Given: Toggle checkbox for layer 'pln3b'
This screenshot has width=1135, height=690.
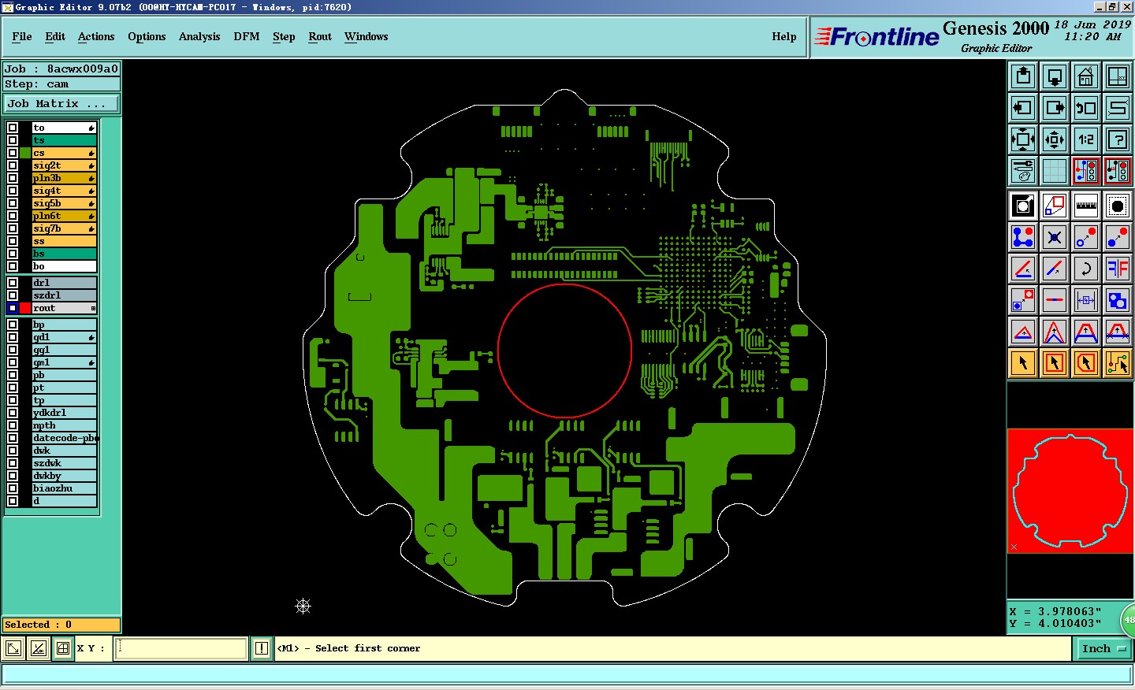Looking at the screenshot, I should [13, 178].
